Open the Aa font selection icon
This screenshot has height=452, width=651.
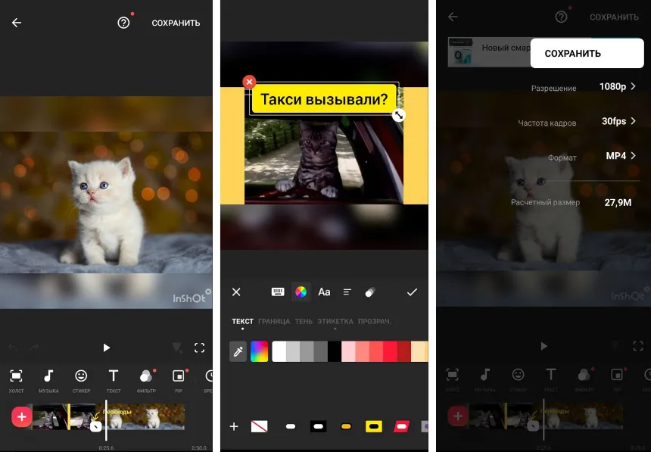[x=324, y=292]
